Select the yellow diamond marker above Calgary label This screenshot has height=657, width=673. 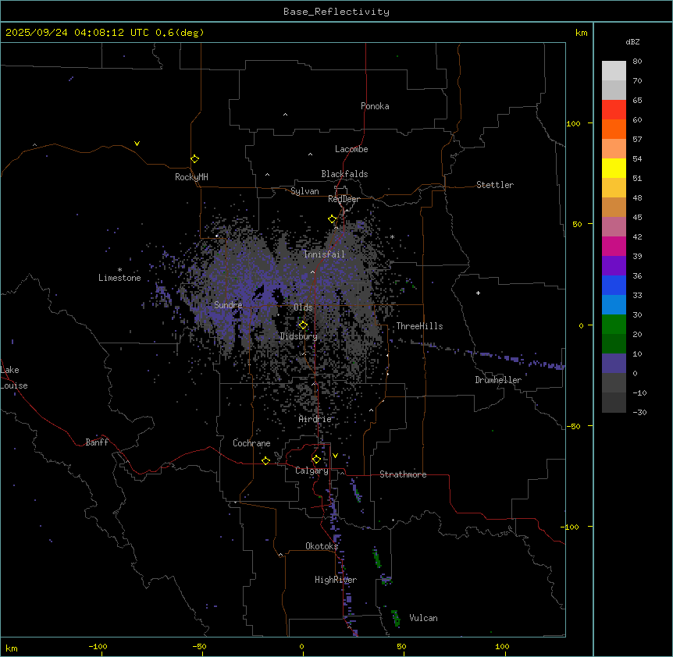[316, 459]
